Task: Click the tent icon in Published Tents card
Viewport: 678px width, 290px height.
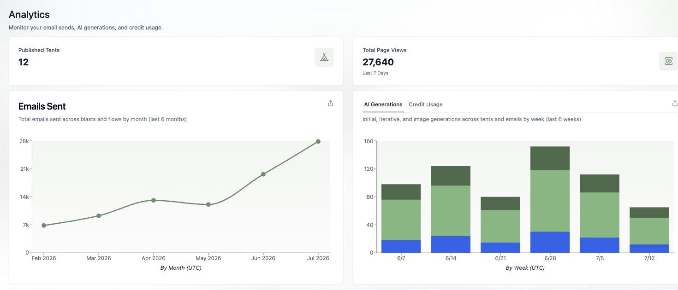Action: coord(324,57)
